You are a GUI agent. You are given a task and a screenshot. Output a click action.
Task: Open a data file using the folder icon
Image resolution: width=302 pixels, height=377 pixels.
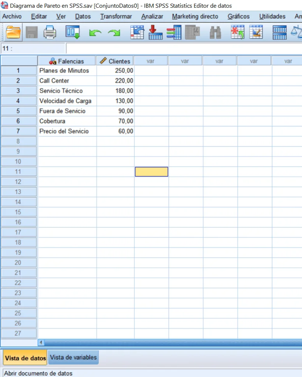(13, 32)
